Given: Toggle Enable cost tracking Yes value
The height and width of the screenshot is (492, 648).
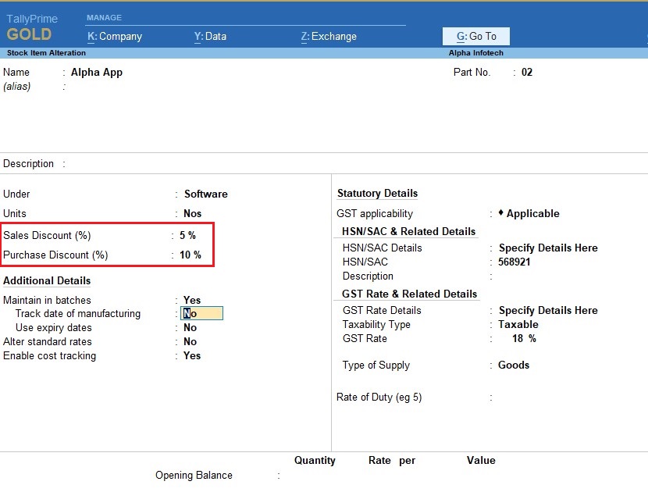Looking at the screenshot, I should click(x=192, y=356).
